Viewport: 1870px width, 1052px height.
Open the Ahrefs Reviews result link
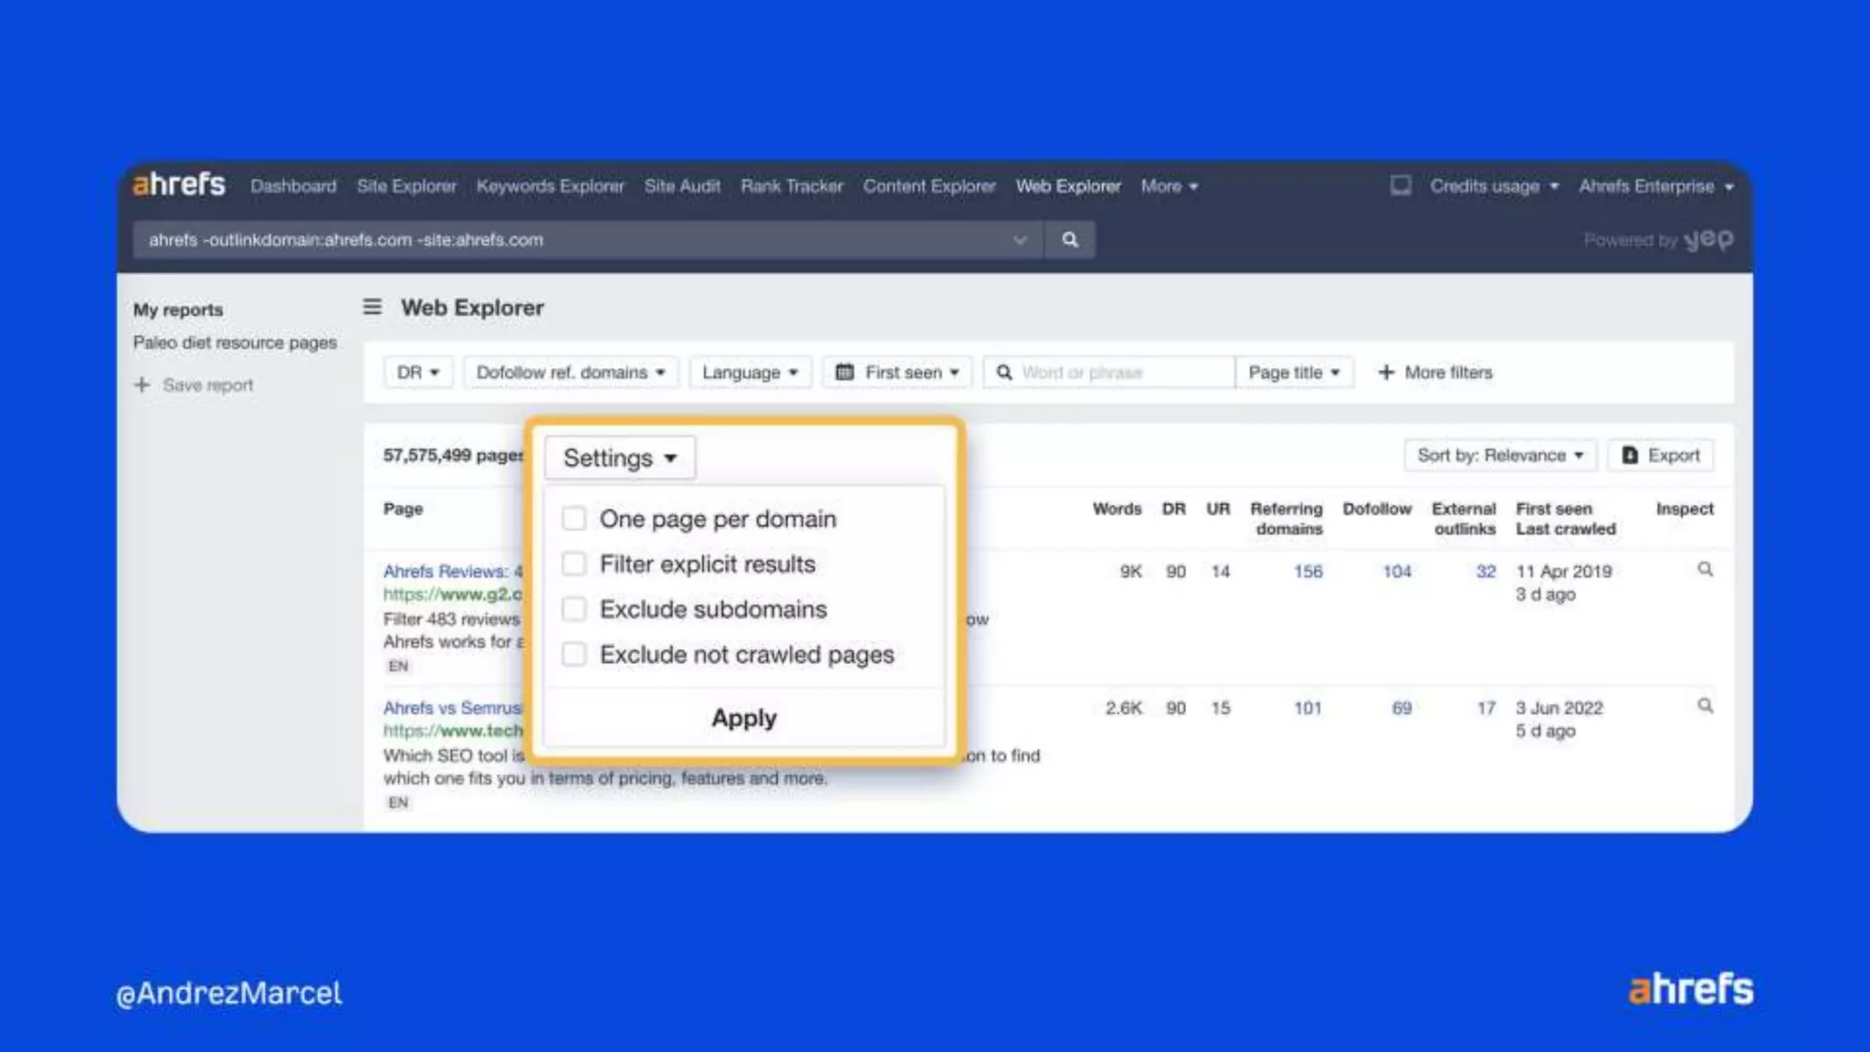pyautogui.click(x=453, y=571)
